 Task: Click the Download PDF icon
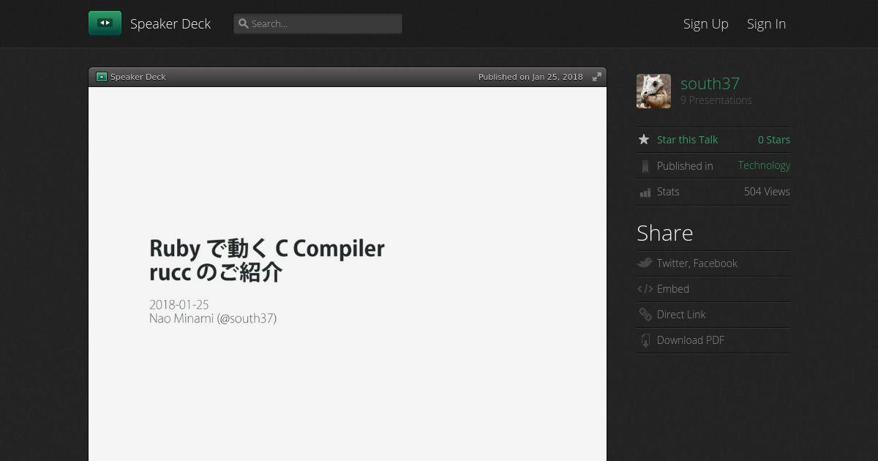[645, 340]
